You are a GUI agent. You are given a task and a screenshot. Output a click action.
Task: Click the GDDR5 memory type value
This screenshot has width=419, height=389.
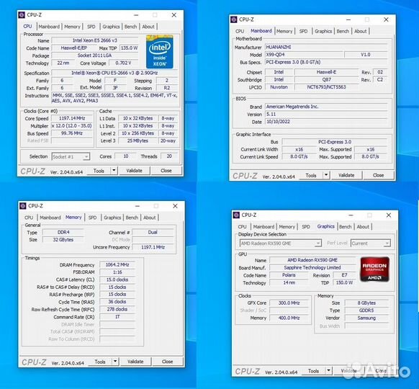pos(366,310)
